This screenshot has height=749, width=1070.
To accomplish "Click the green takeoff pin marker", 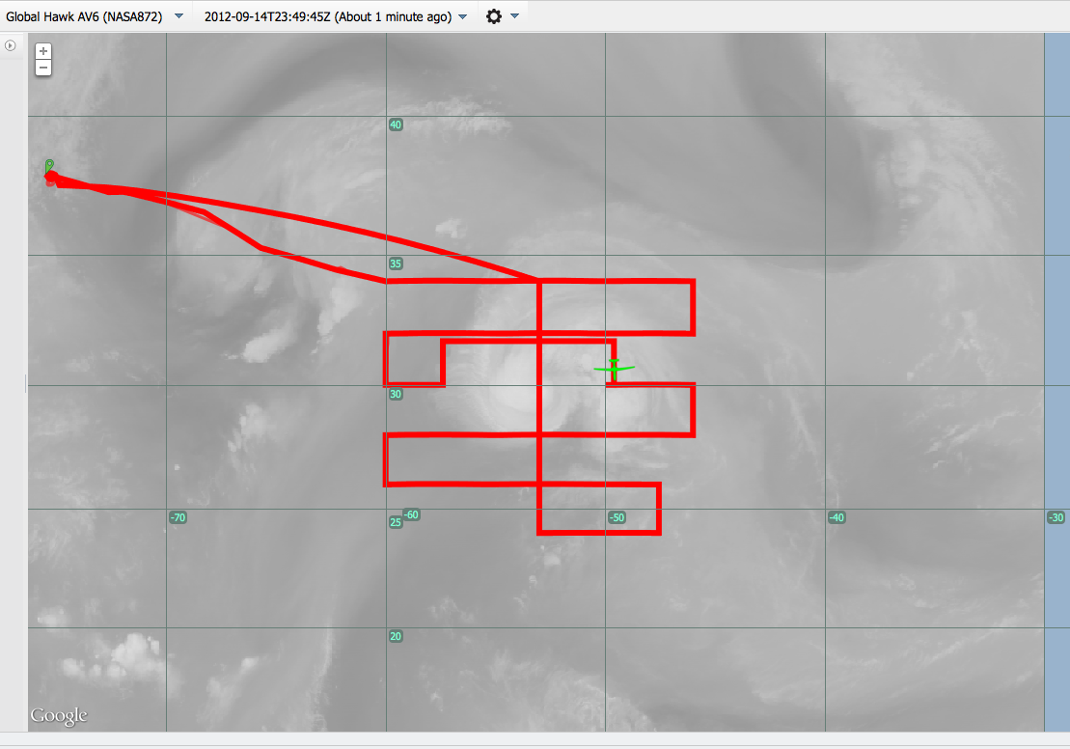I will click(49, 167).
